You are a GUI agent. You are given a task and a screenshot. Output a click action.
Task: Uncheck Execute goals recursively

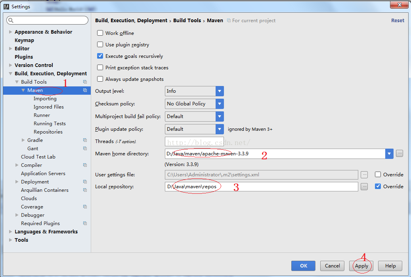[100, 56]
